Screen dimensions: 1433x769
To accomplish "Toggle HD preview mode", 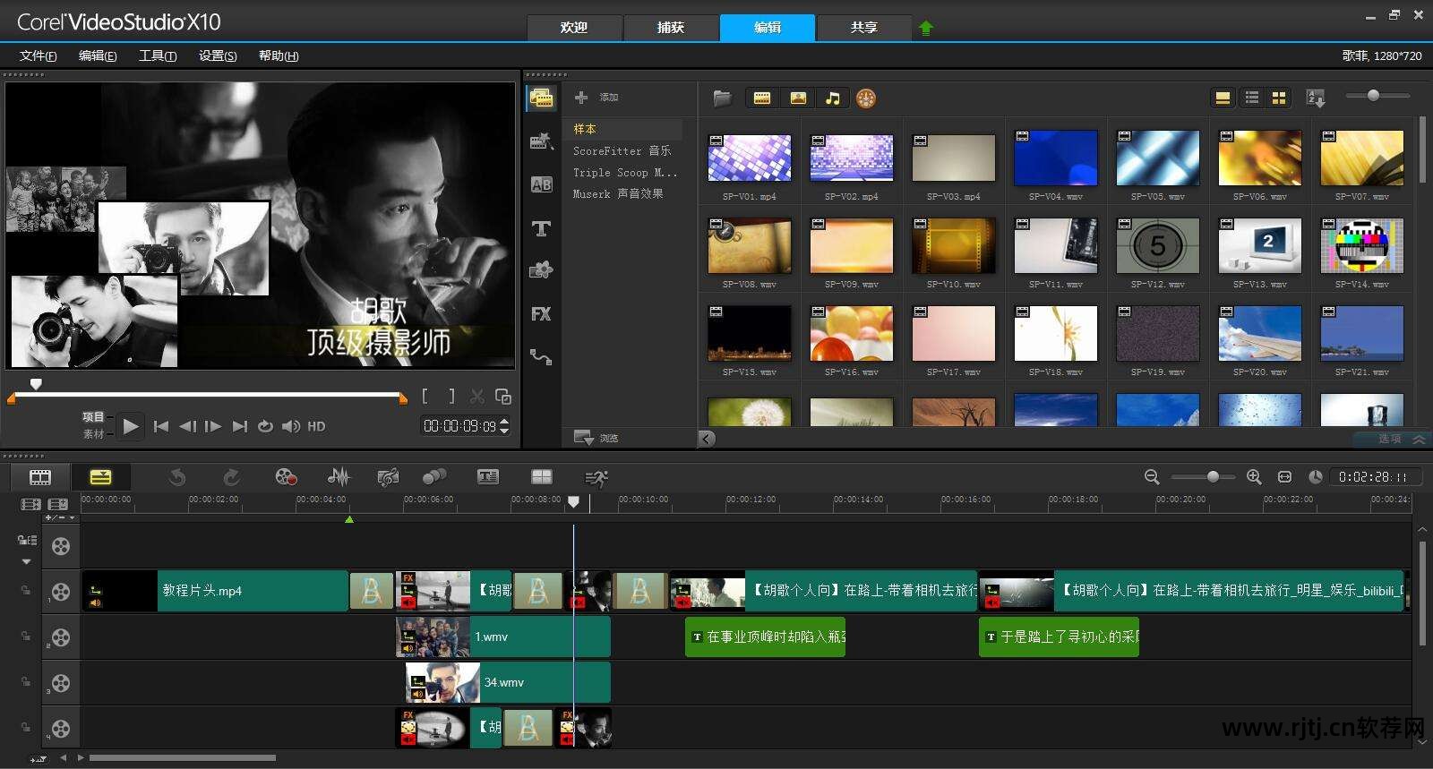I will pyautogui.click(x=316, y=427).
